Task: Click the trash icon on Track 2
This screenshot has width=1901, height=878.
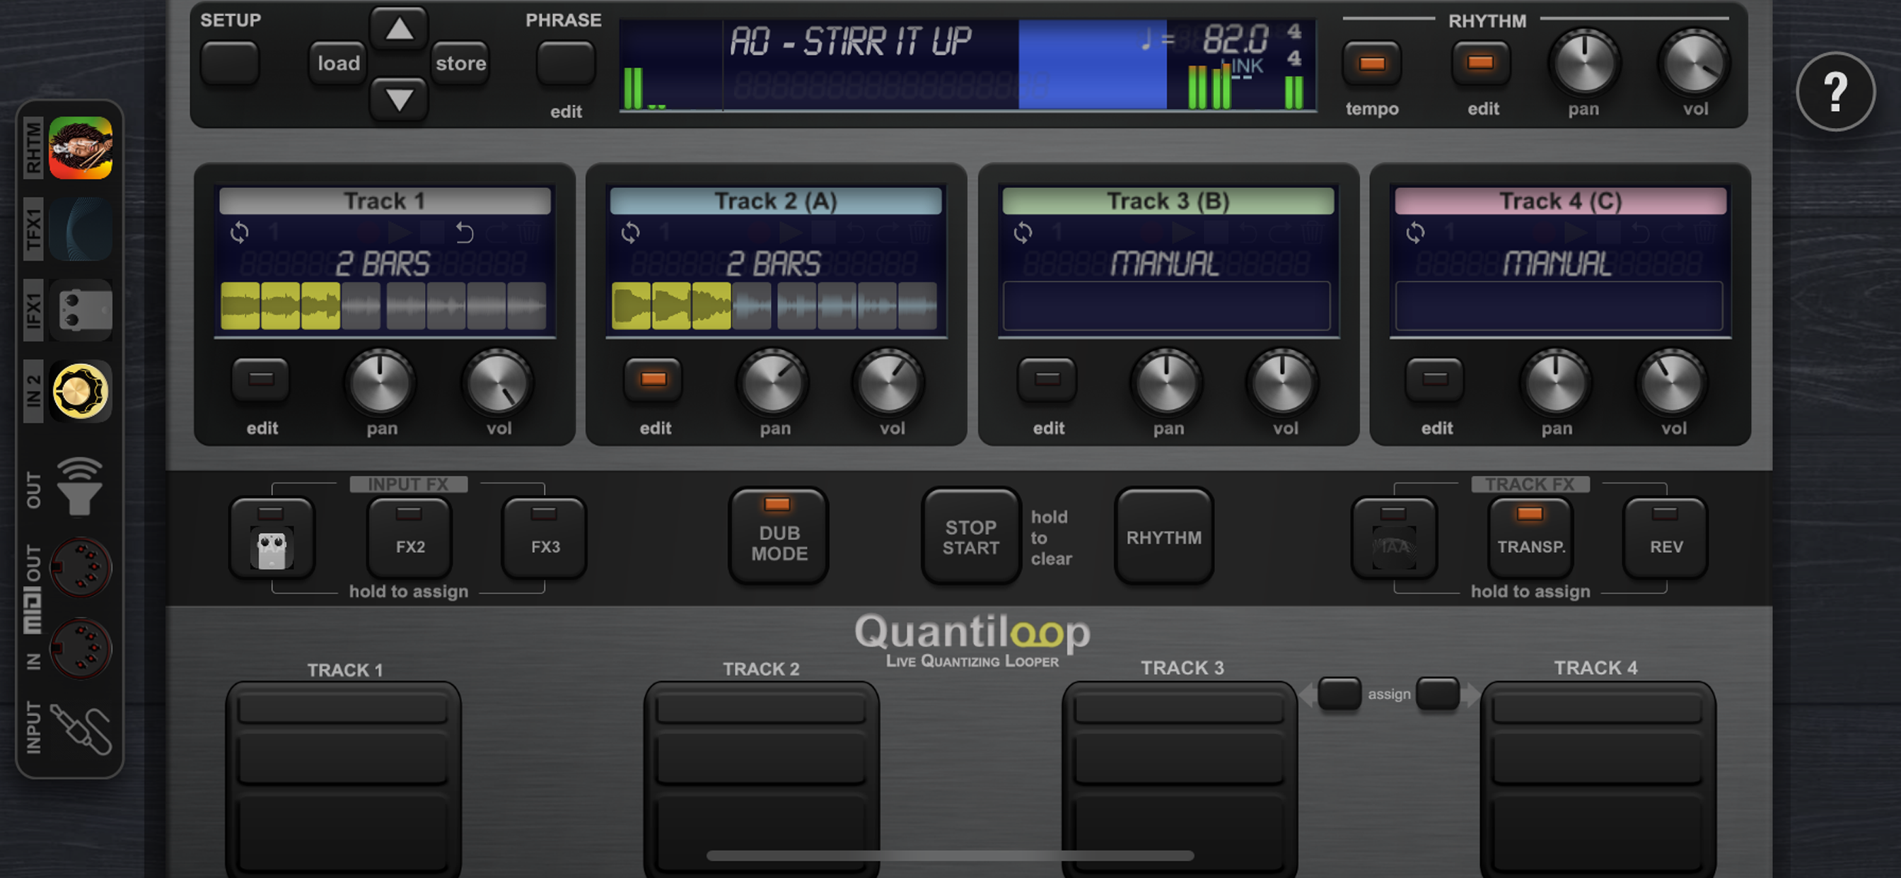Action: (919, 233)
